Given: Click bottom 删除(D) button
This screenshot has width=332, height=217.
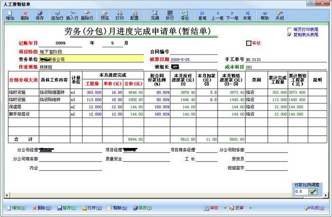Looking at the screenshot, I should click(x=42, y=208).
